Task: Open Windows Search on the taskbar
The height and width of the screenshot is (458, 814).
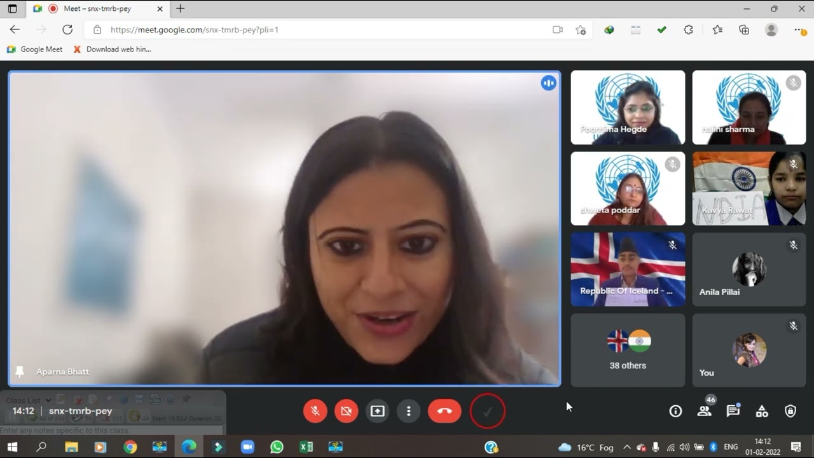Action: [41, 447]
